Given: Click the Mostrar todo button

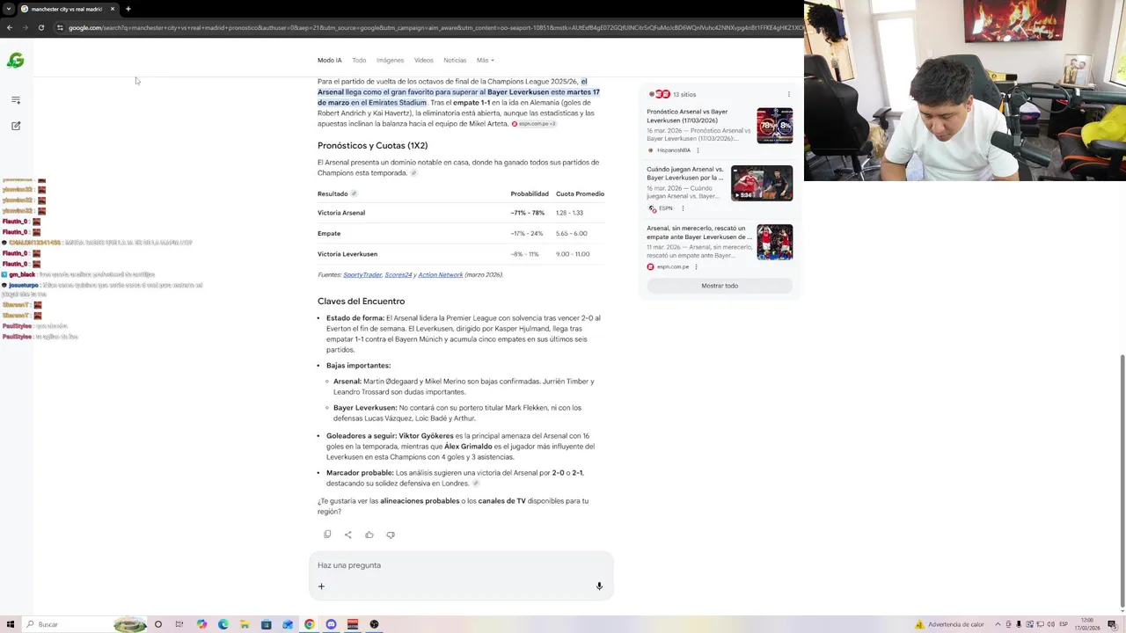Looking at the screenshot, I should (720, 286).
